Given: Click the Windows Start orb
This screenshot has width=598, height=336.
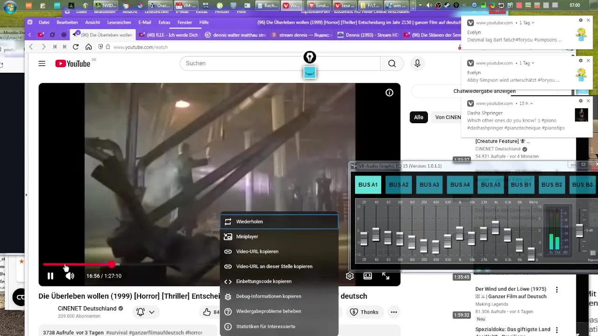Looking at the screenshot, I should (9, 7).
